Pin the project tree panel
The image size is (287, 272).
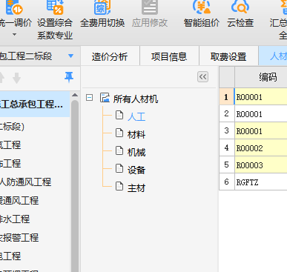coord(69,77)
